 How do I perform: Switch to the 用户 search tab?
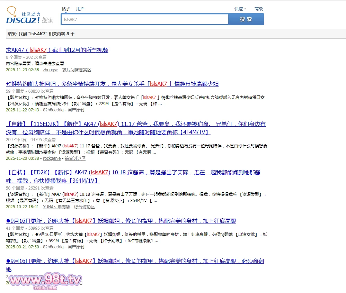click(x=80, y=9)
